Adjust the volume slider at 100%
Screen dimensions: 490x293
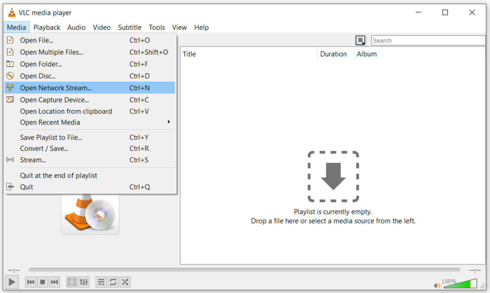coord(460,283)
